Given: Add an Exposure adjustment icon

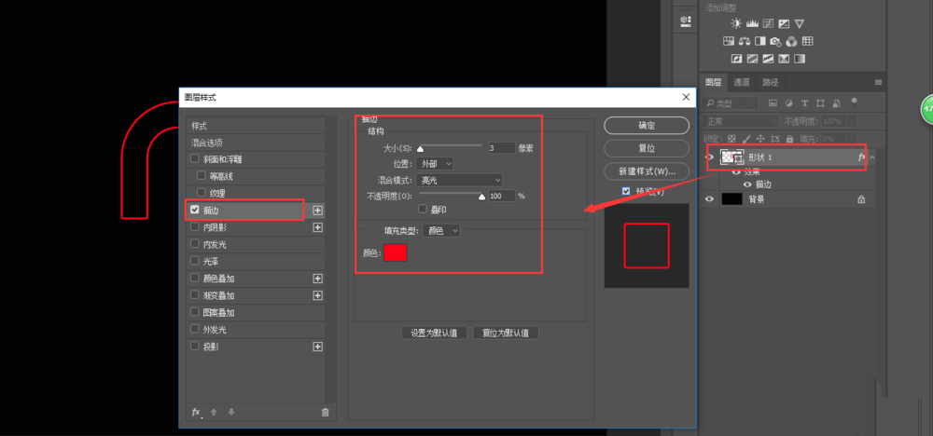Looking at the screenshot, I should coord(784,24).
